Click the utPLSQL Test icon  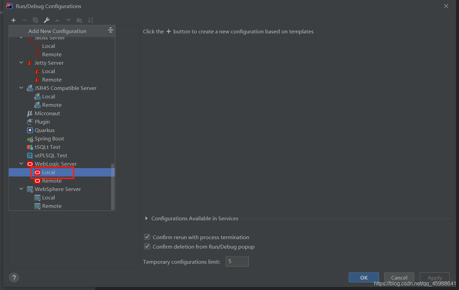coord(30,156)
